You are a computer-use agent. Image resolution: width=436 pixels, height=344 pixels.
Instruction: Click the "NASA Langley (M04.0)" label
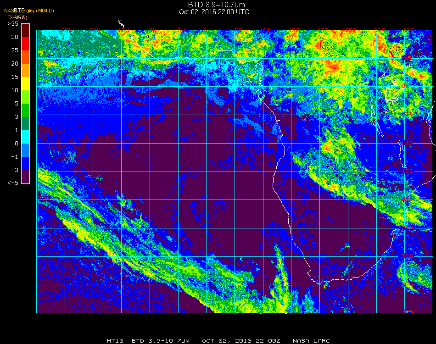[x=29, y=11]
